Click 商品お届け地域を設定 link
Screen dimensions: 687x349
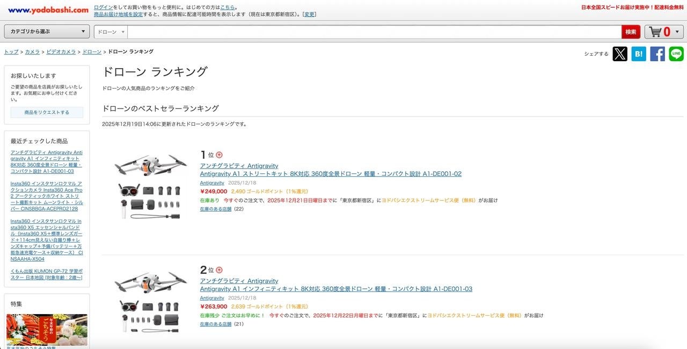coord(118,14)
